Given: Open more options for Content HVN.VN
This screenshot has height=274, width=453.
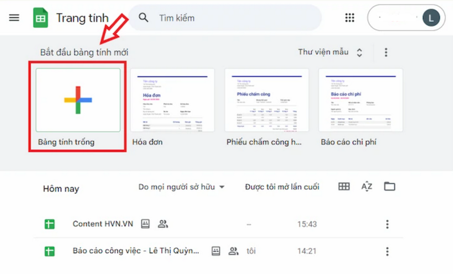Looking at the screenshot, I should tap(387, 224).
